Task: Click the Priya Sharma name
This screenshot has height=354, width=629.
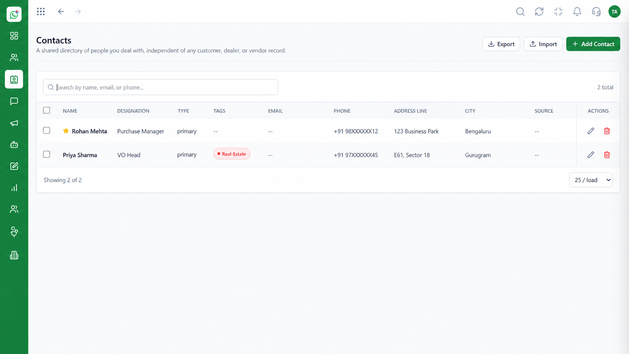Action: pyautogui.click(x=80, y=155)
